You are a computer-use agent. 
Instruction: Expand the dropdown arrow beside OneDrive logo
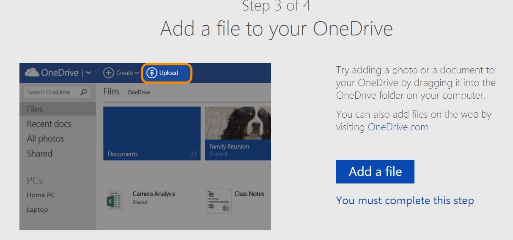88,73
